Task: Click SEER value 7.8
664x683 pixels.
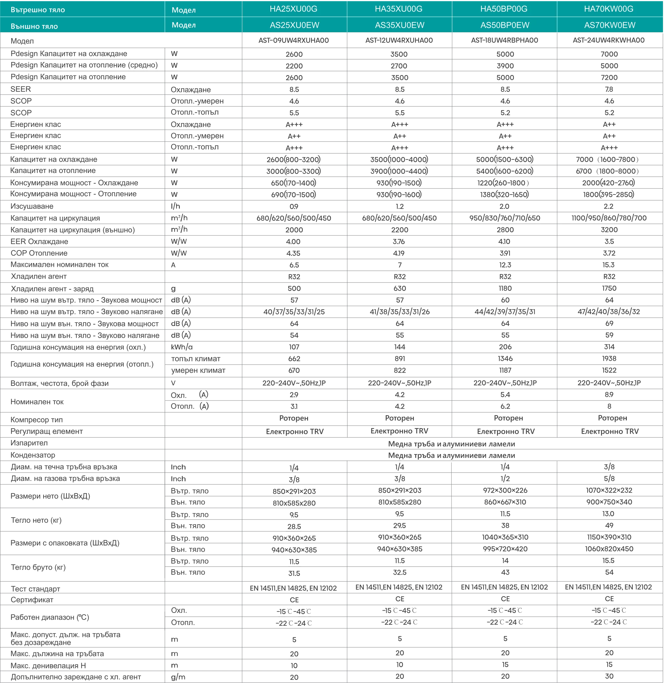Action: coord(609,89)
